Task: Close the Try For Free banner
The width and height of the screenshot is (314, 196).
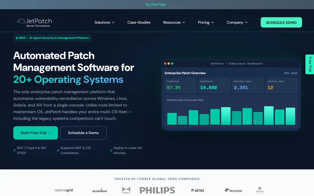Action: point(310,4)
